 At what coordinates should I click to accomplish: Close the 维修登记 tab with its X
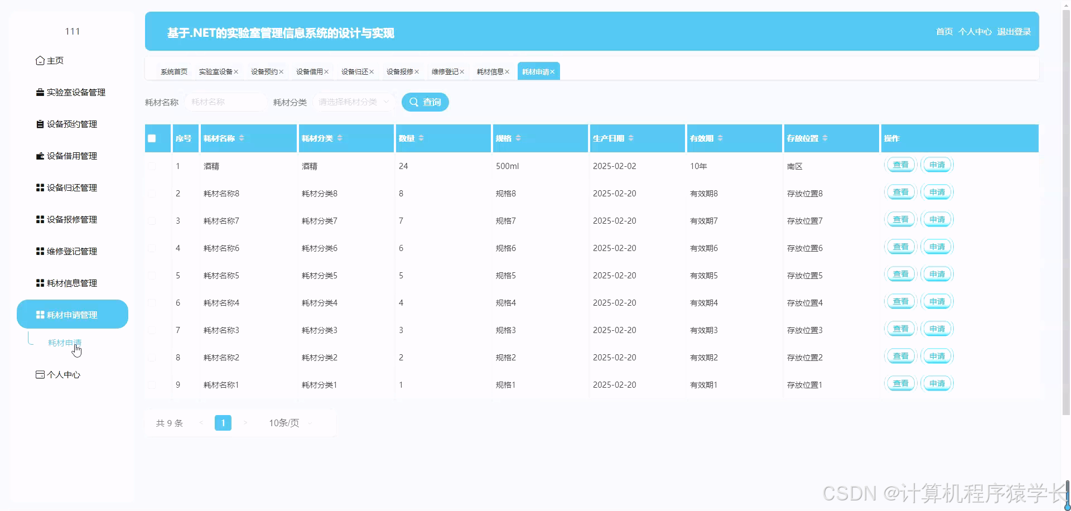(x=462, y=72)
